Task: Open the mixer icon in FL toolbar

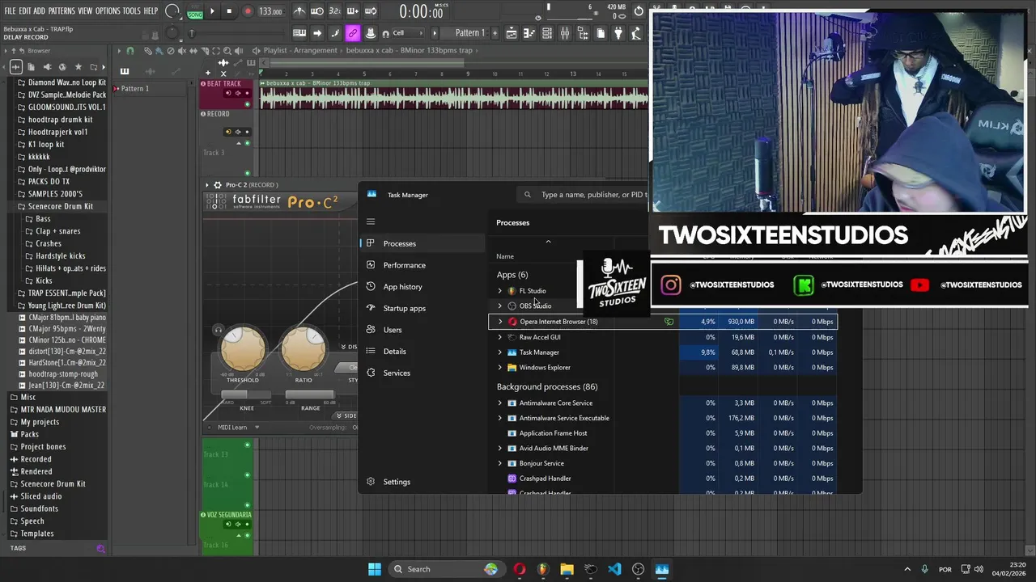Action: tap(565, 33)
